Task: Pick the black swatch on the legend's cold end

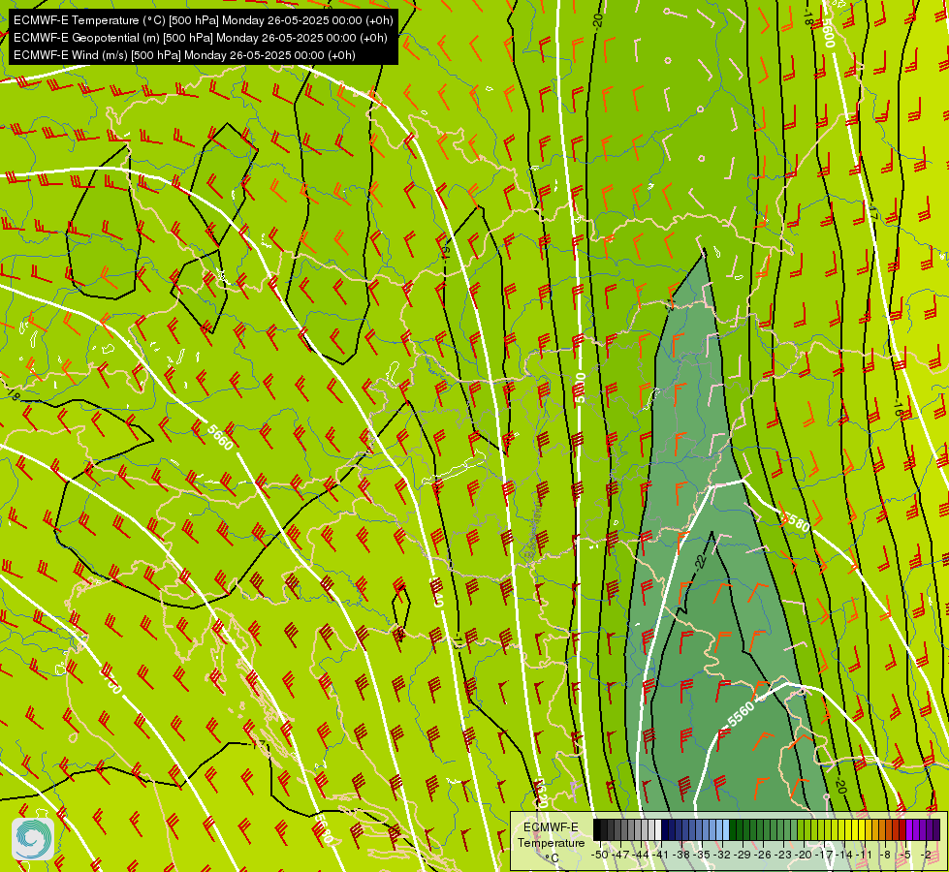Action: tap(597, 829)
